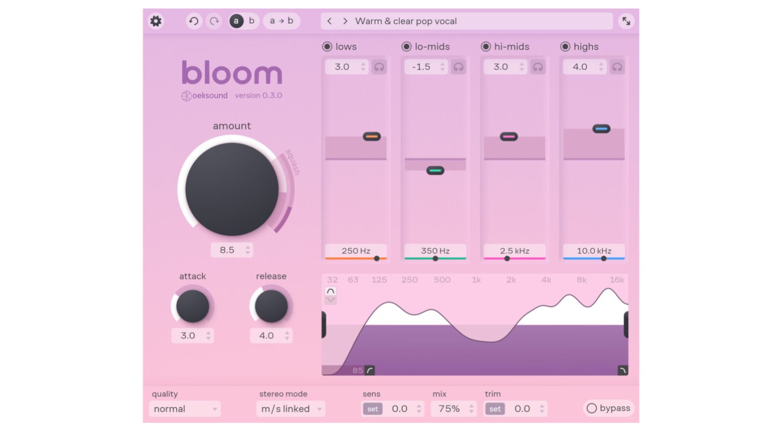Switch to snapshot b
Screen dimensions: 782x431
tap(251, 21)
